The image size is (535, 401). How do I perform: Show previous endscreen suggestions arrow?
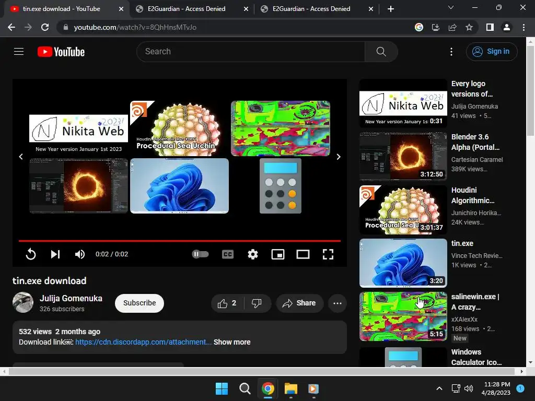pyautogui.click(x=21, y=157)
